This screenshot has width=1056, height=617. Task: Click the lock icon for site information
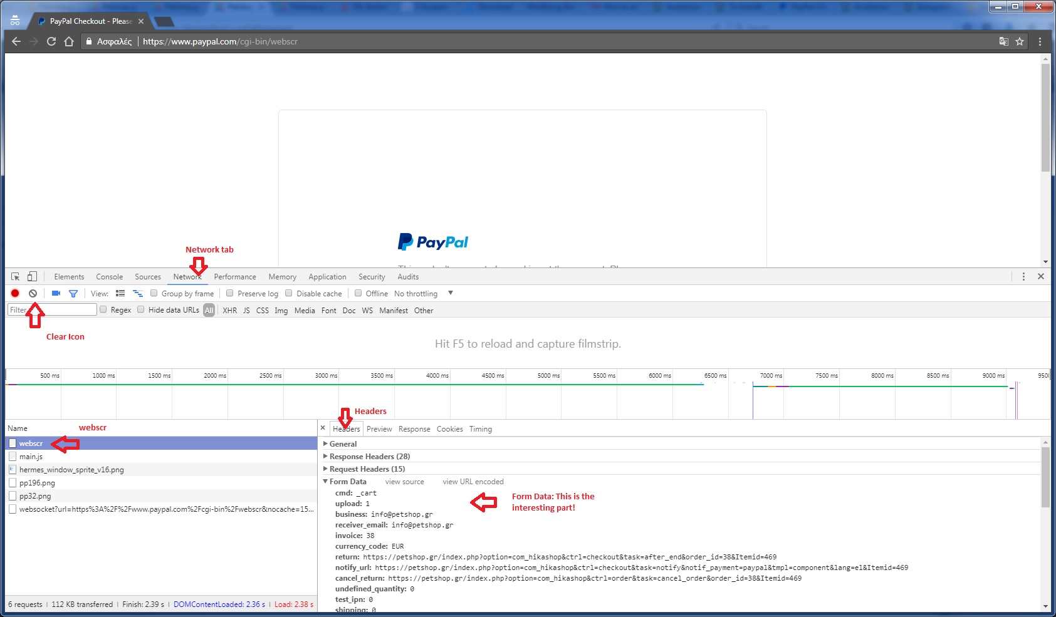click(89, 41)
